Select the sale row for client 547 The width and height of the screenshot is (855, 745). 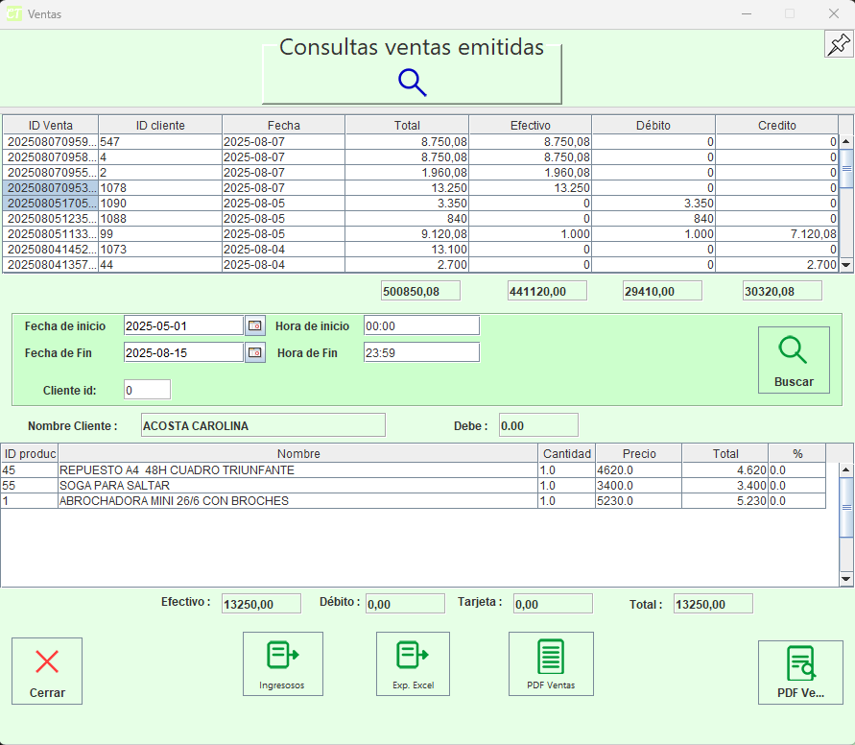pyautogui.click(x=160, y=142)
